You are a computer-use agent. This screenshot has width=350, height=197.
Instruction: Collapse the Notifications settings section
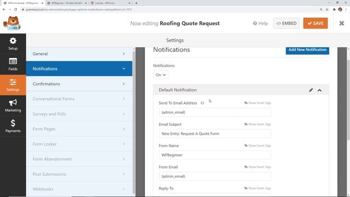tap(79, 69)
